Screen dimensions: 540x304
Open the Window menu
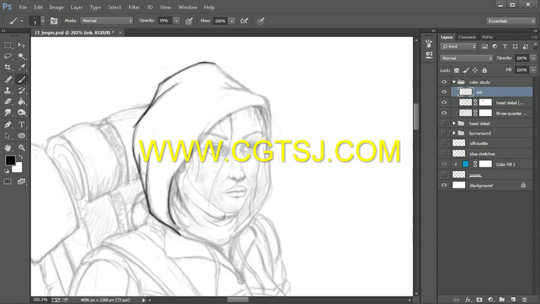click(188, 7)
